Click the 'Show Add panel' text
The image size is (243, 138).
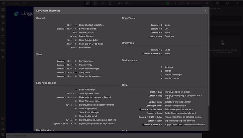(87, 90)
